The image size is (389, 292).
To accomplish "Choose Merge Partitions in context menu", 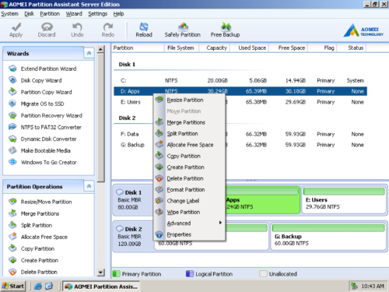I will coord(189,122).
